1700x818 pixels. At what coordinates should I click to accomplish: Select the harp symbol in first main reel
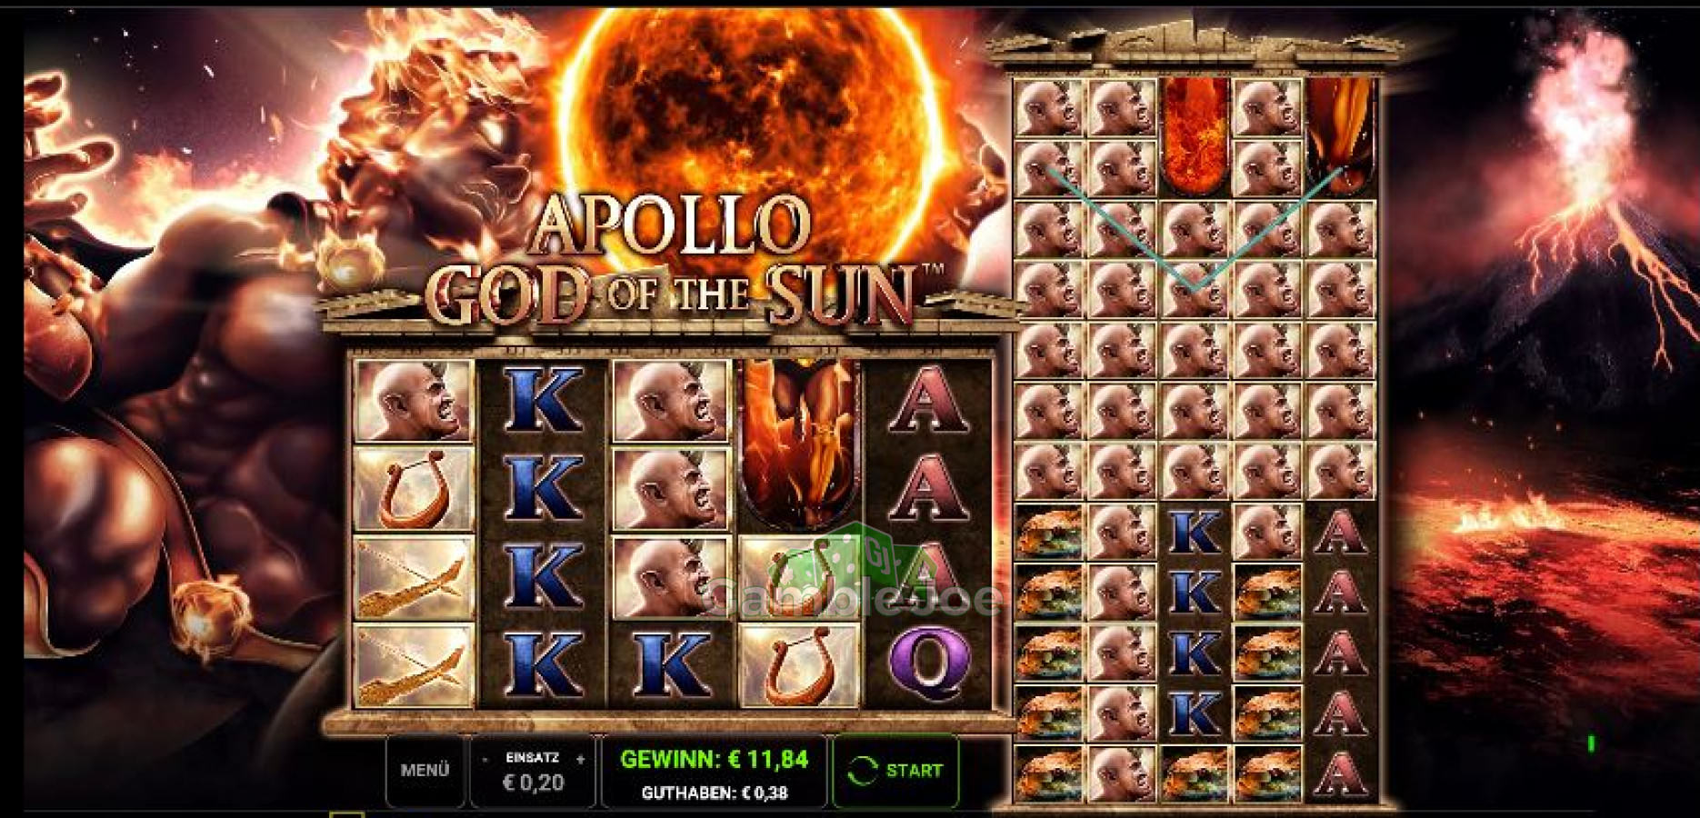(414, 491)
